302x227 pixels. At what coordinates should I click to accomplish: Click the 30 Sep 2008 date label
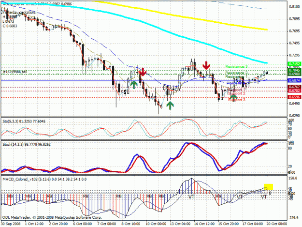coord(11,224)
